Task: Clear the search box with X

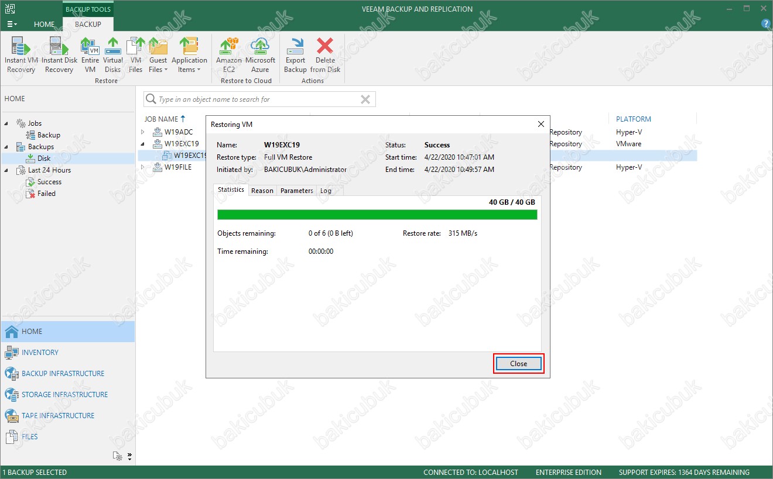Action: [365, 99]
